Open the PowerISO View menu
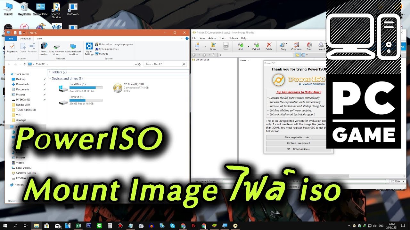410x230 pixels. (x=202, y=38)
